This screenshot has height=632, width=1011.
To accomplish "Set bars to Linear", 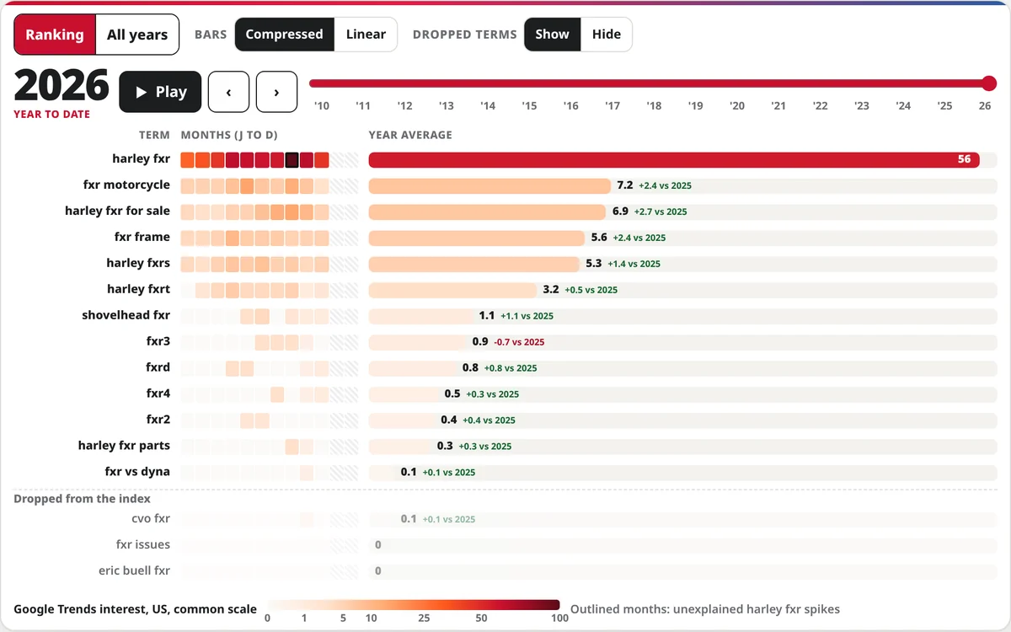I will click(x=366, y=35).
